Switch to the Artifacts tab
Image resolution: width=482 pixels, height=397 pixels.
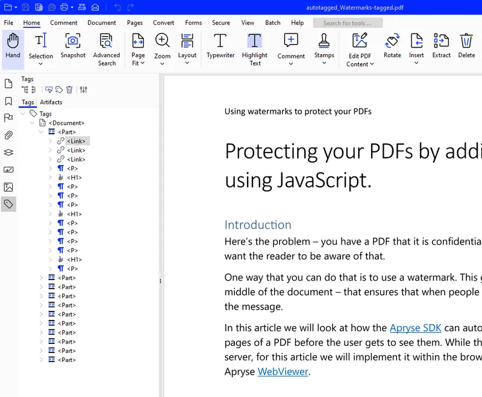(51, 102)
